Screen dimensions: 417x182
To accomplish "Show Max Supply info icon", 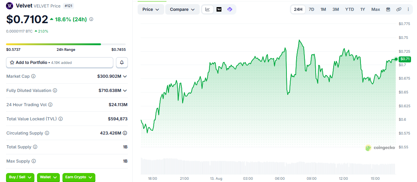I will [34, 161].
